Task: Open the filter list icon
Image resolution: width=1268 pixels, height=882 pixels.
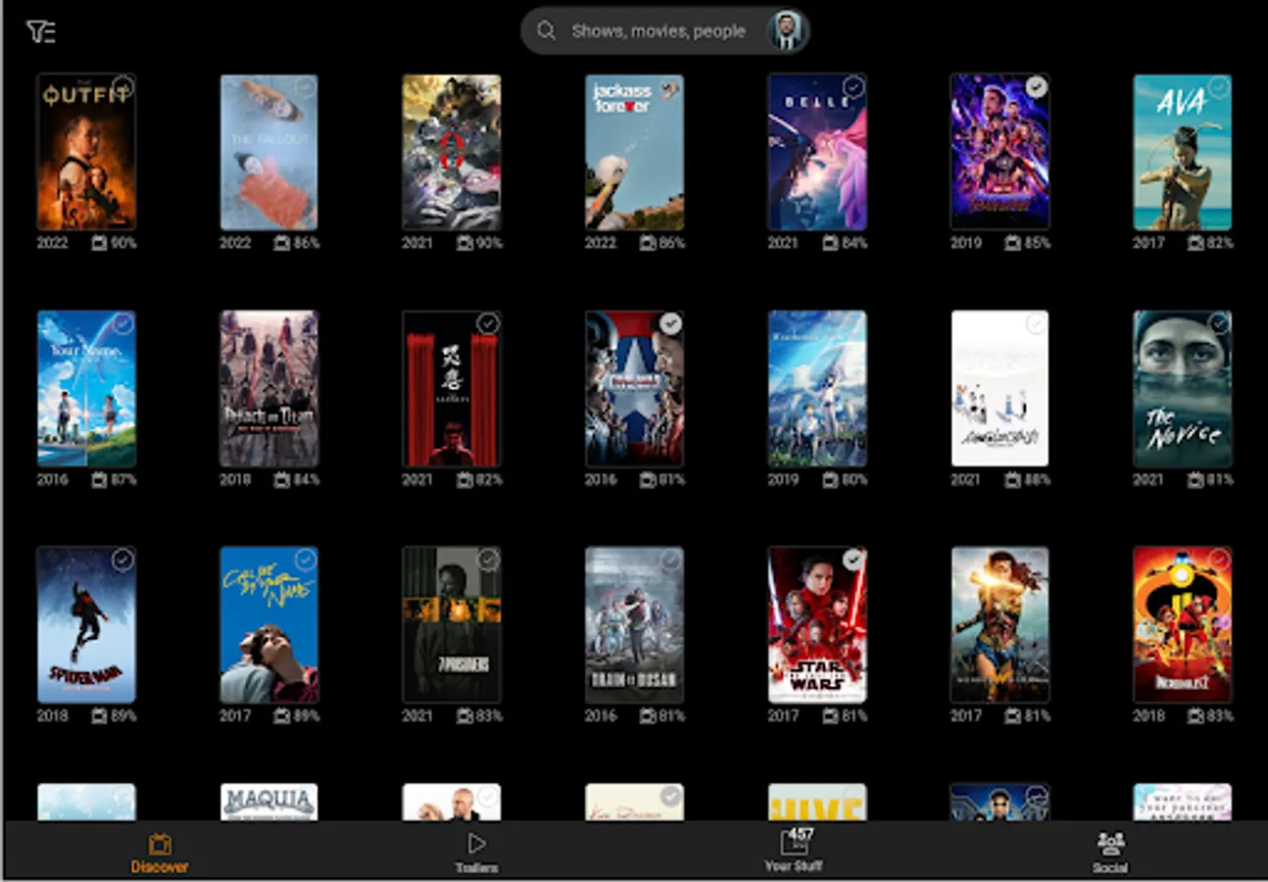Action: pos(40,31)
